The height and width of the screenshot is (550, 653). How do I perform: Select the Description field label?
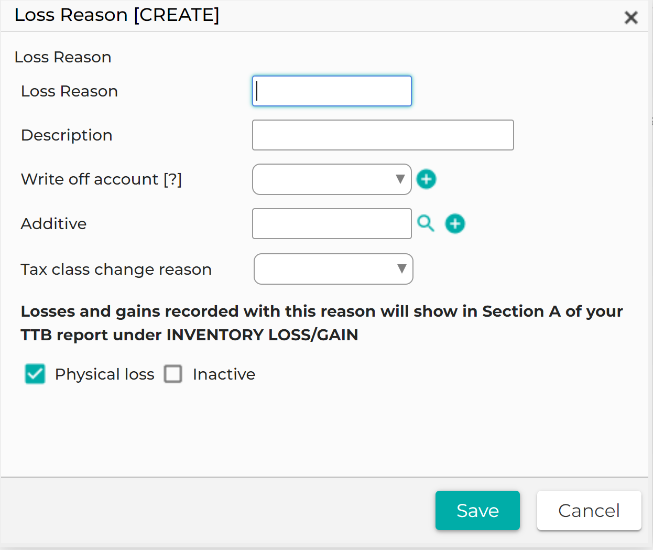click(x=67, y=135)
